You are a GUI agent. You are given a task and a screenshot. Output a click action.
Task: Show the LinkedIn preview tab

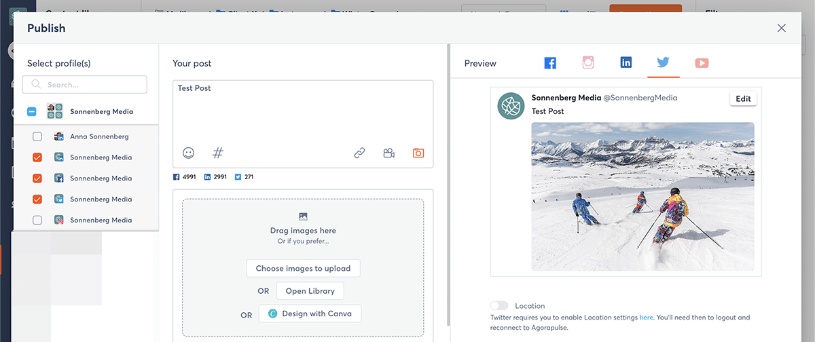tap(626, 63)
